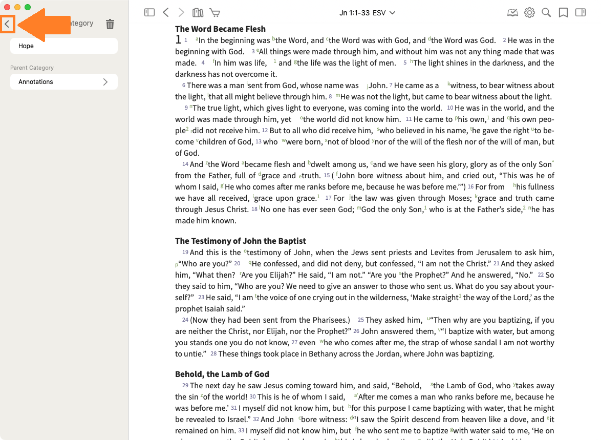Open the library books icon
601x440 pixels.
198,13
